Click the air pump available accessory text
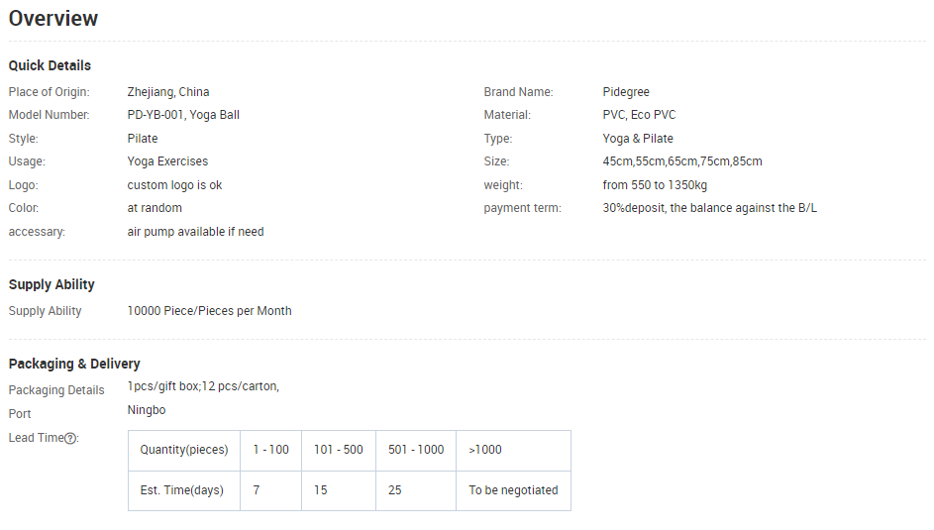Viewport: 934px width, 530px height. coord(195,232)
